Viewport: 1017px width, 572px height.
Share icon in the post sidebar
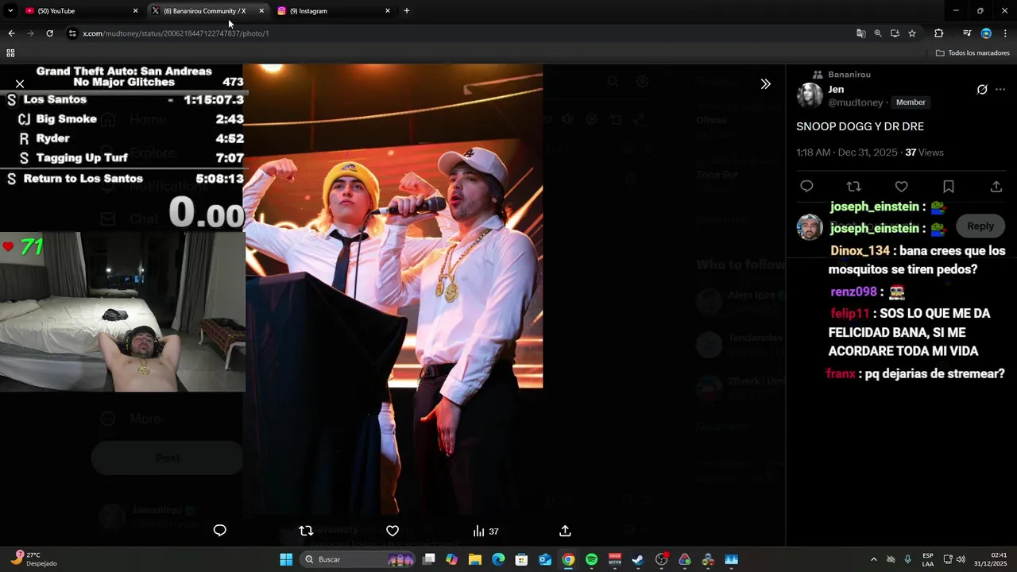[x=996, y=186]
